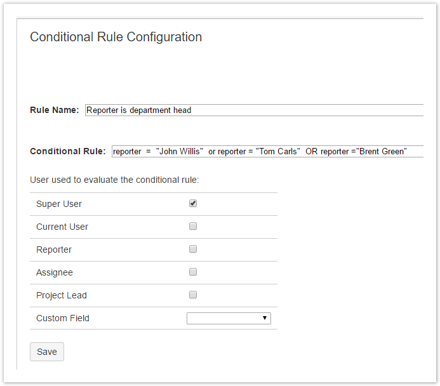The height and width of the screenshot is (386, 440).
Task: Tick the Reporter checkbox
Action: 193,250
